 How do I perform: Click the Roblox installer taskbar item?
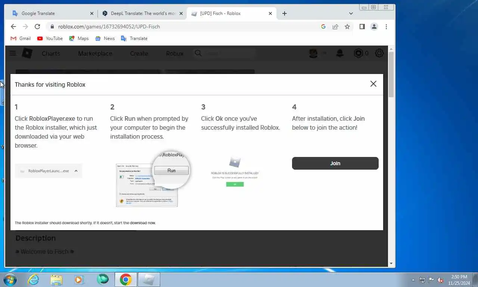(149, 280)
